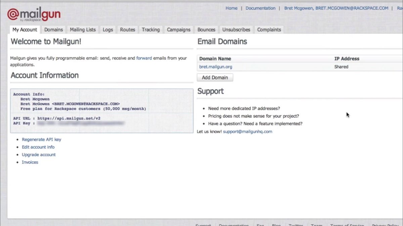Image resolution: width=403 pixels, height=226 pixels.
Task: Click the Regenerate API key link
Action: 41,139
